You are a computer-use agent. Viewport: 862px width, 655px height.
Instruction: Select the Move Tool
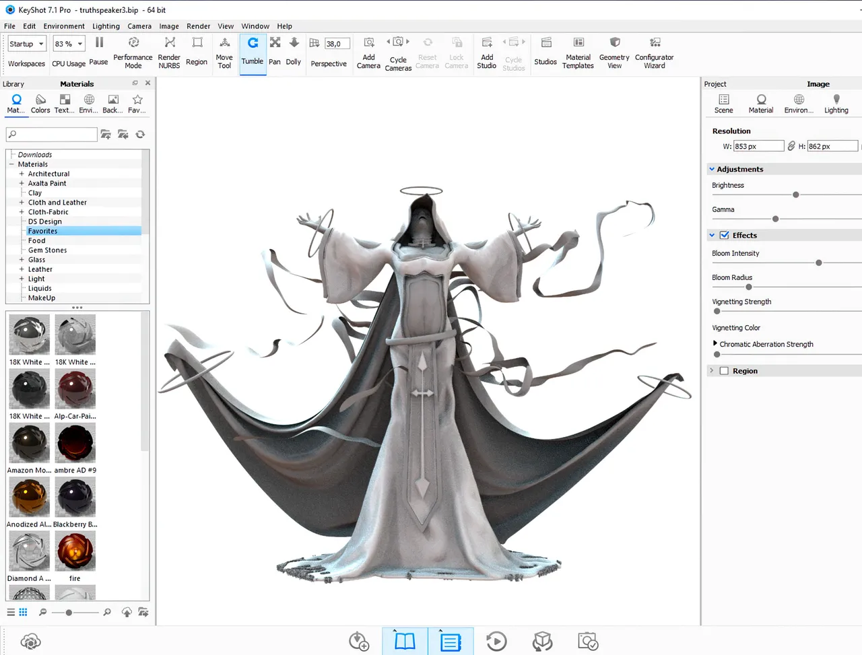tap(224, 53)
